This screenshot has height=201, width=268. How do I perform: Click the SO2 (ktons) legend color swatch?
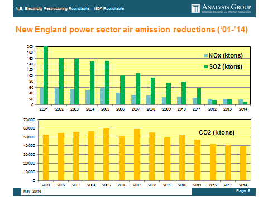(x=206, y=66)
